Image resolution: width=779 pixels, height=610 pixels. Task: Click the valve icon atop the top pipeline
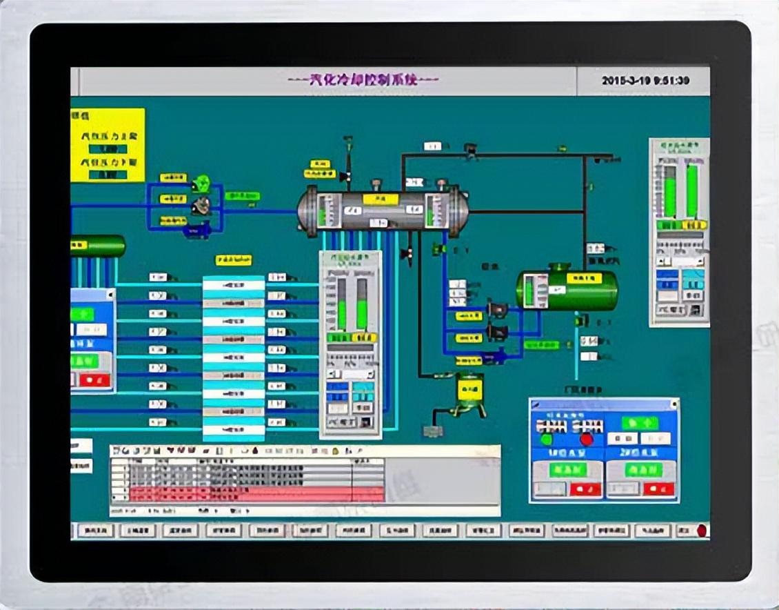coord(472,149)
